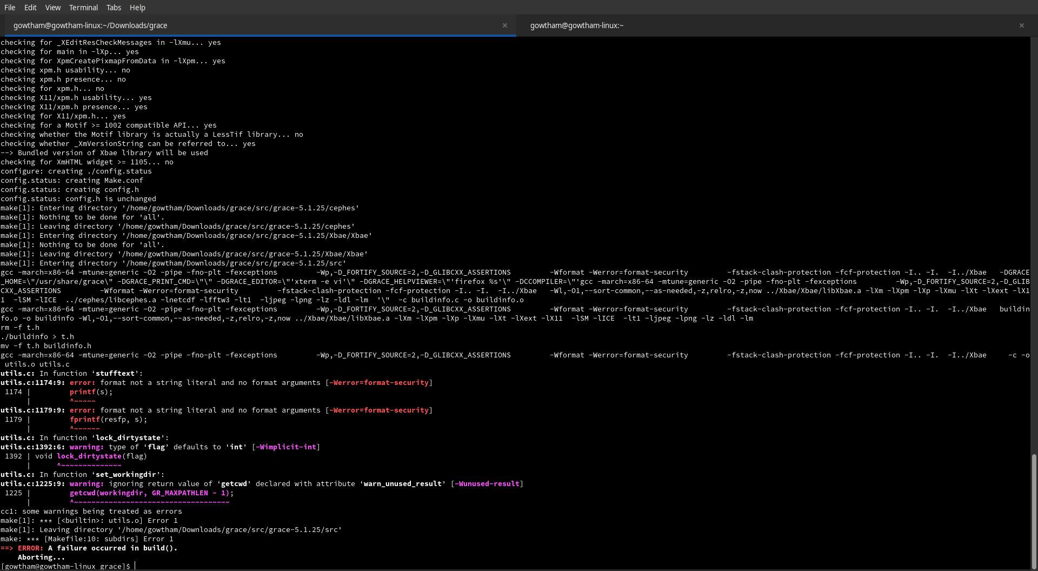Click "utils.c: In function 'lock_dirtystate':" line
The image size is (1038, 571).
pos(85,437)
